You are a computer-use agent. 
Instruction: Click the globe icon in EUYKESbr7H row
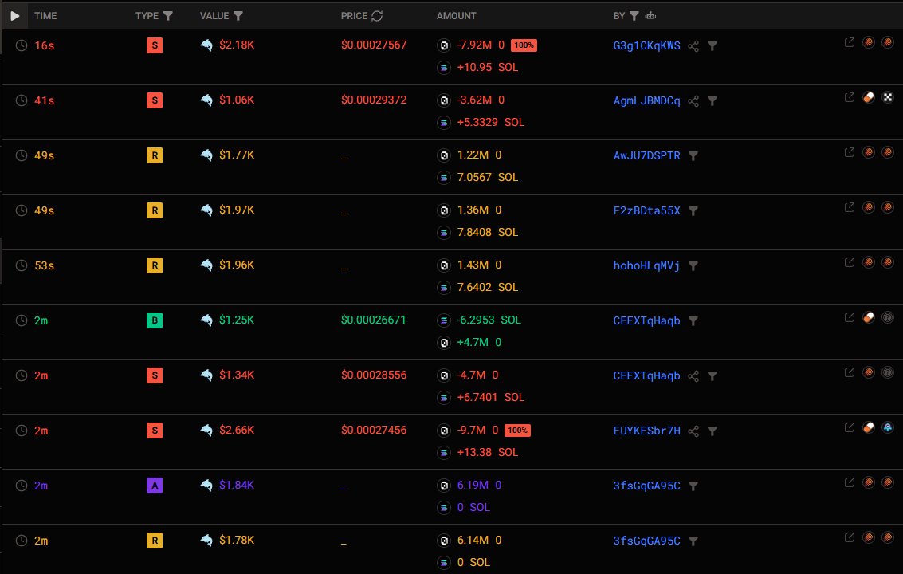pyautogui.click(x=887, y=427)
